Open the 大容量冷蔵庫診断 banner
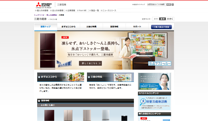Viewport: 208px width, 121px height. coord(154,103)
